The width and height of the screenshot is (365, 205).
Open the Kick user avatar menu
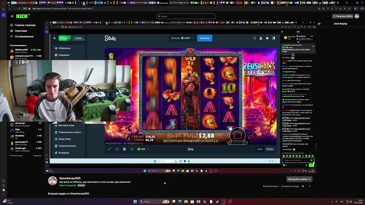click(356, 16)
